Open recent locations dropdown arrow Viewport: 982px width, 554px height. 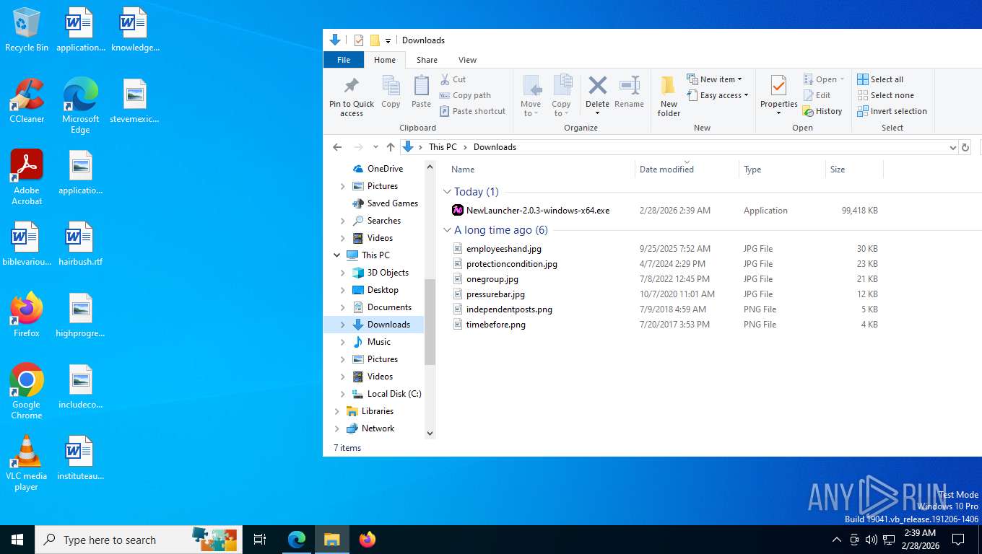pos(375,147)
